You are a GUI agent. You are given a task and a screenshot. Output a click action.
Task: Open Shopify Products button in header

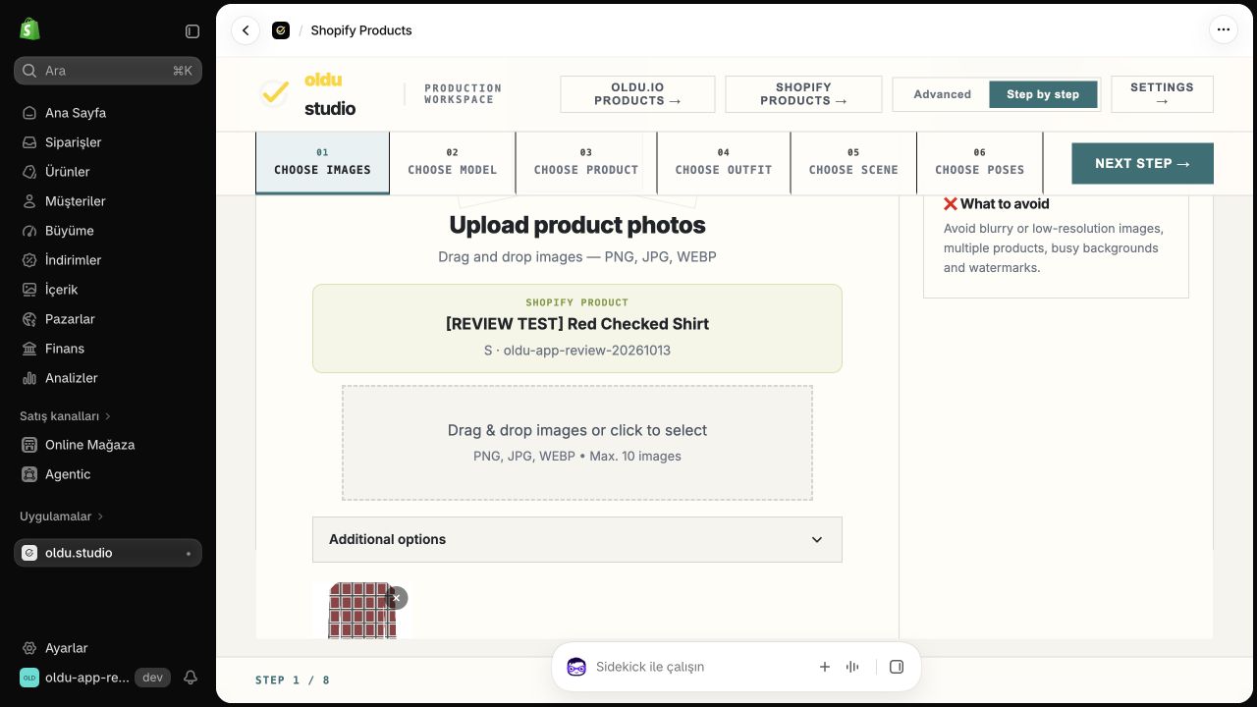pyautogui.click(x=803, y=94)
